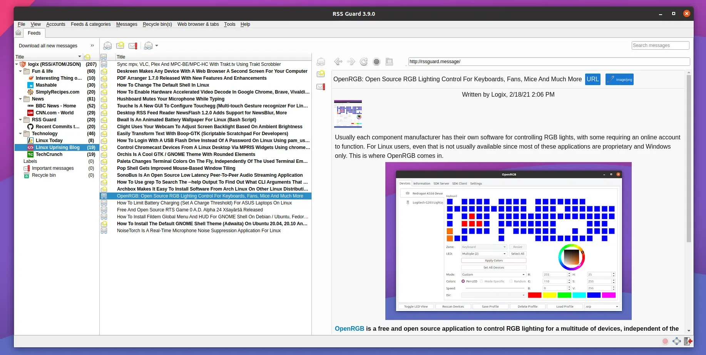Click the article preview vertical scrollbar
This screenshot has height=355, width=706.
pos(689,158)
